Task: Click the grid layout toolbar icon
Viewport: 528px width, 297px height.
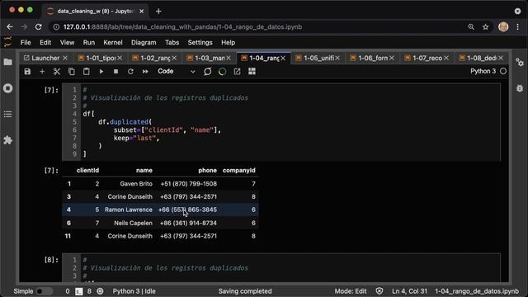Action: (x=252, y=72)
